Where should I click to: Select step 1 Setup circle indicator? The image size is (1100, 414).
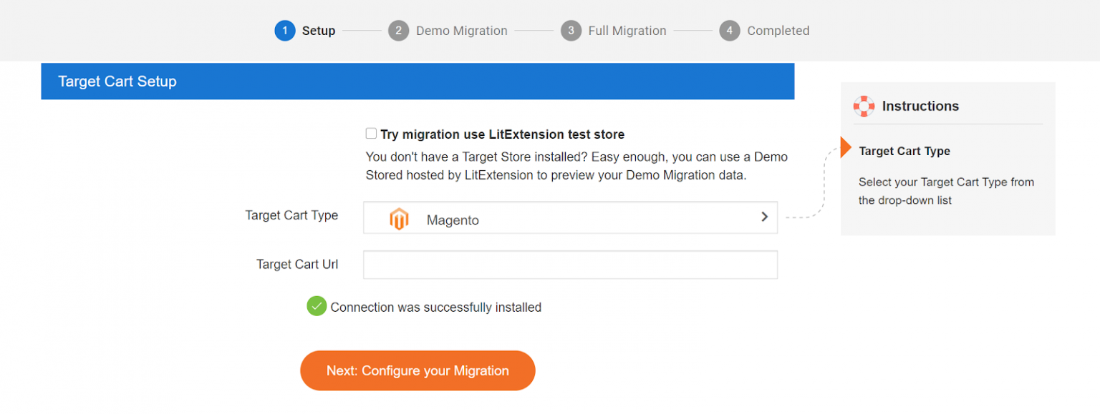click(284, 30)
